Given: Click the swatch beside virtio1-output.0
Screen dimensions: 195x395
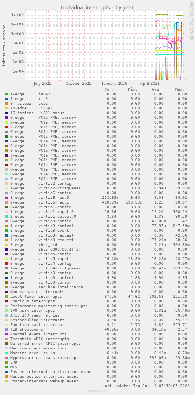Looking at the screenshot, I should [7, 217].
